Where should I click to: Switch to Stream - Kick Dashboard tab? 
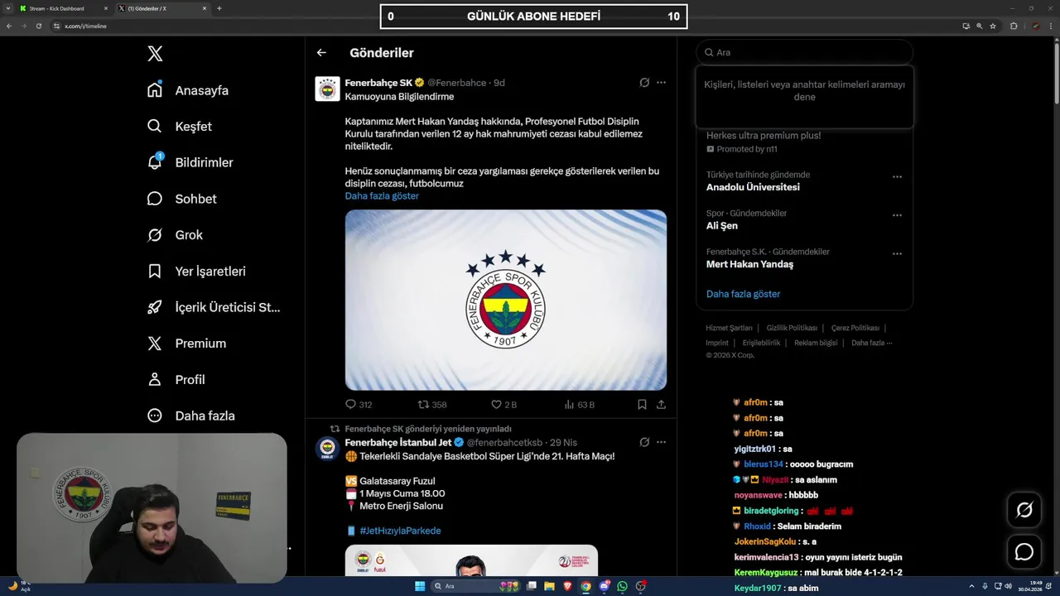pyautogui.click(x=63, y=8)
